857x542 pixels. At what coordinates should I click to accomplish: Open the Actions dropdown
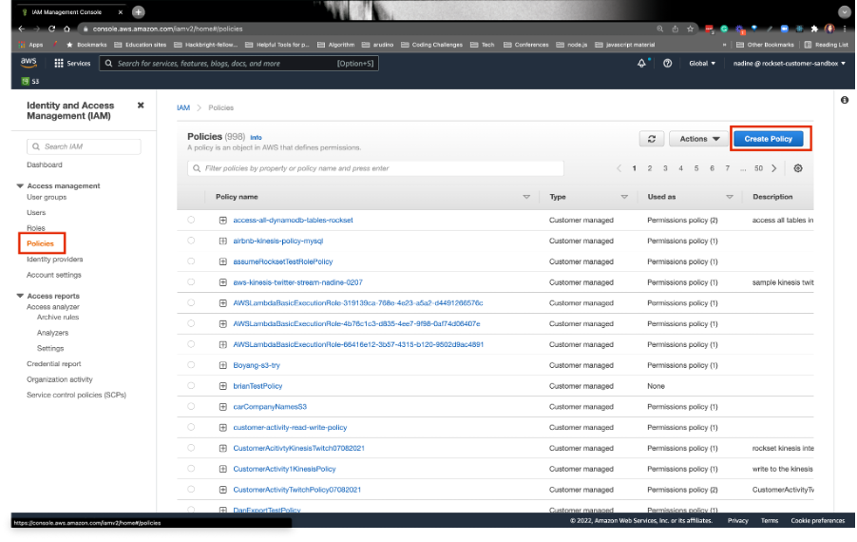(699, 139)
